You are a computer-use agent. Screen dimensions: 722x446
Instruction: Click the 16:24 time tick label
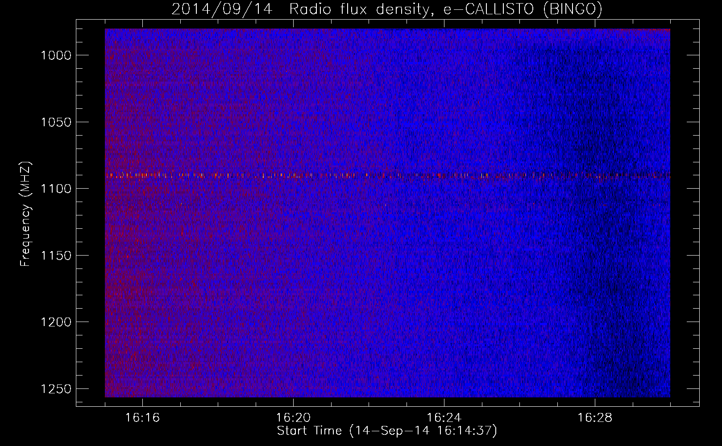(444, 418)
